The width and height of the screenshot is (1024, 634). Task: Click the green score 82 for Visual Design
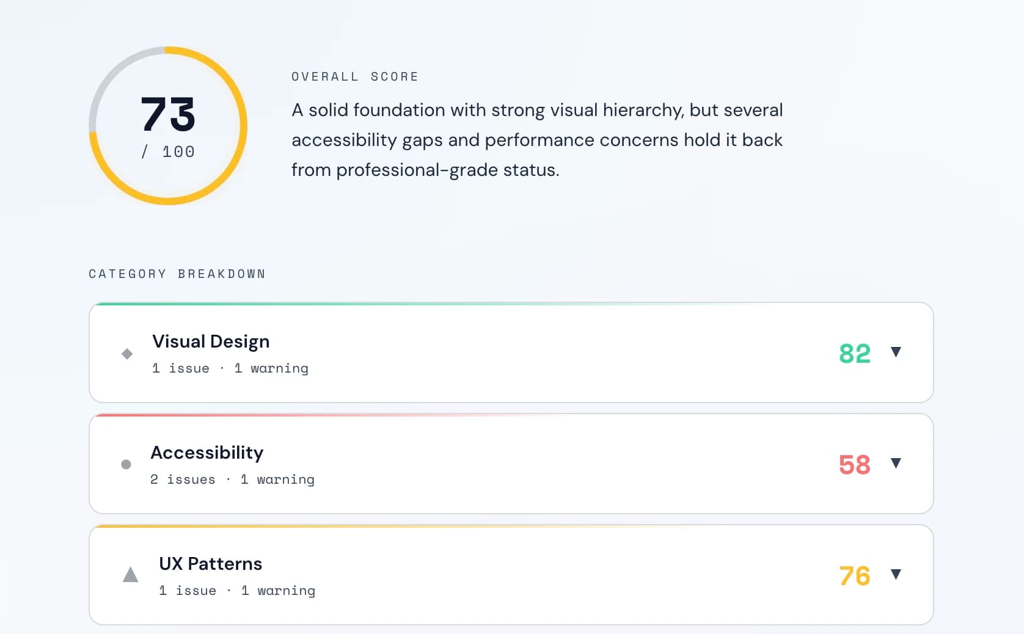coord(855,353)
